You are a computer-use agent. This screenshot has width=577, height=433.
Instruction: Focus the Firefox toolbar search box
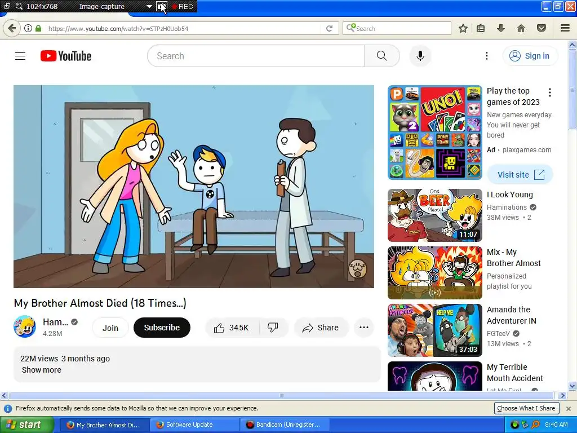pos(397,28)
